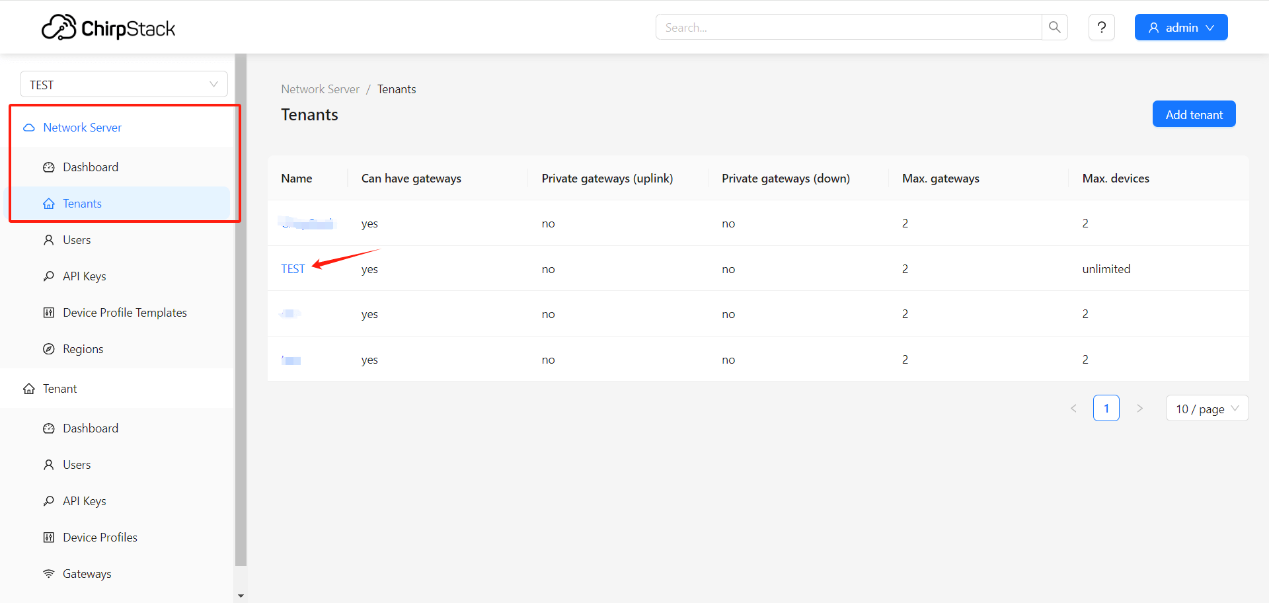
Task: Click the Network Server cloud icon
Action: (29, 128)
